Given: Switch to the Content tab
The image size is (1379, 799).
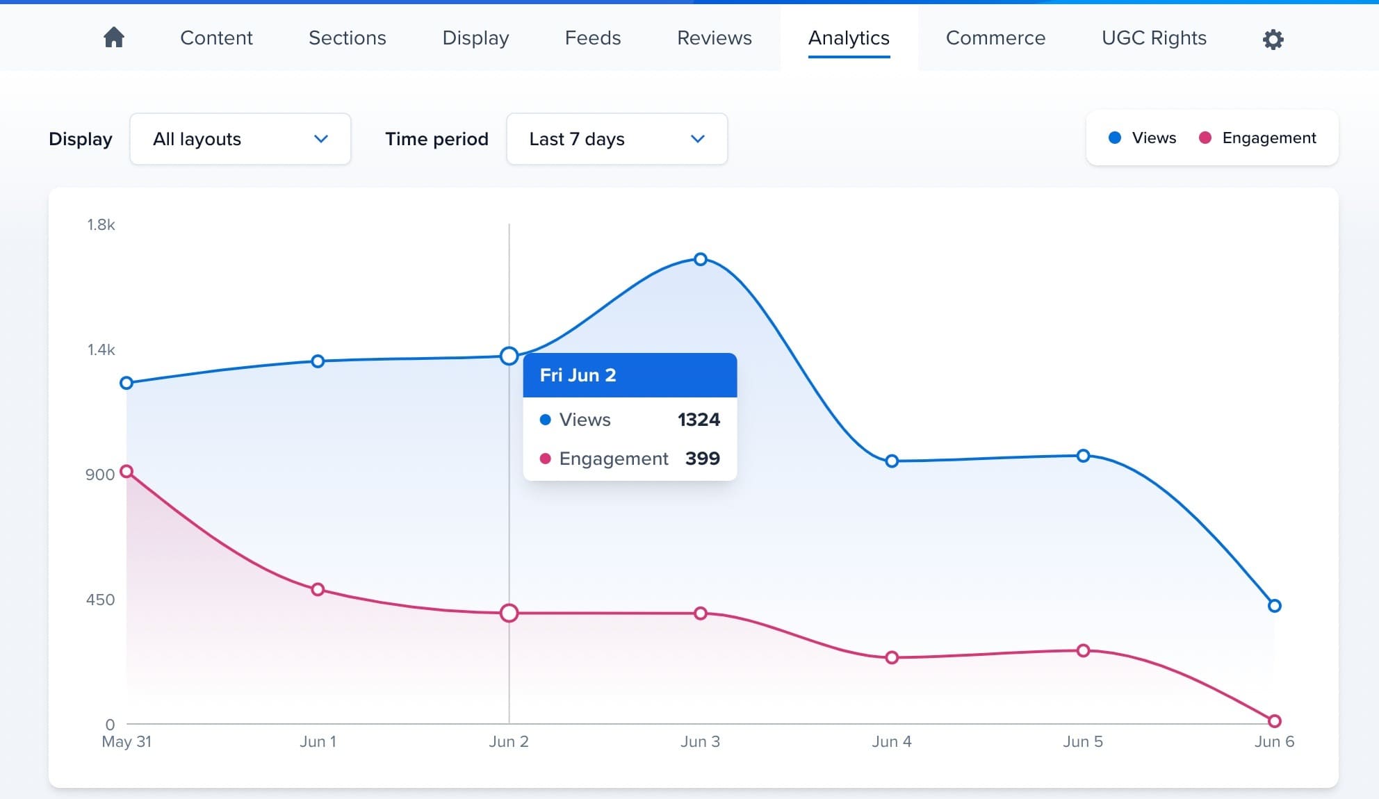Looking at the screenshot, I should tap(216, 38).
